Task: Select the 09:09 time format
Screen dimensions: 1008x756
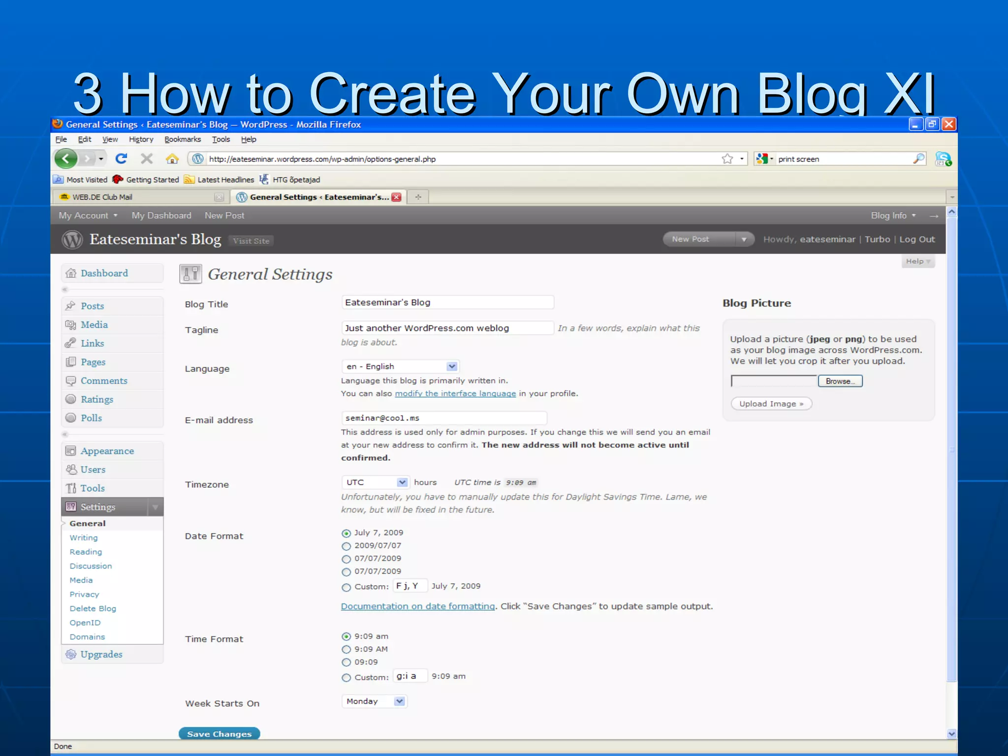Action: (x=346, y=662)
